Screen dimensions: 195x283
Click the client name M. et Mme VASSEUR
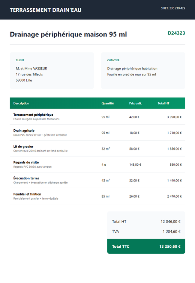click(31, 68)
